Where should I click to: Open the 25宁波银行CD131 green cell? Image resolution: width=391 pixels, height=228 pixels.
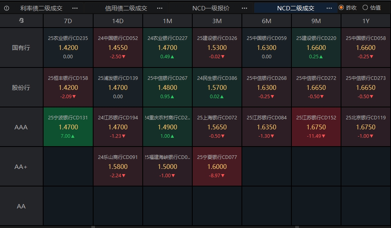click(x=68, y=127)
